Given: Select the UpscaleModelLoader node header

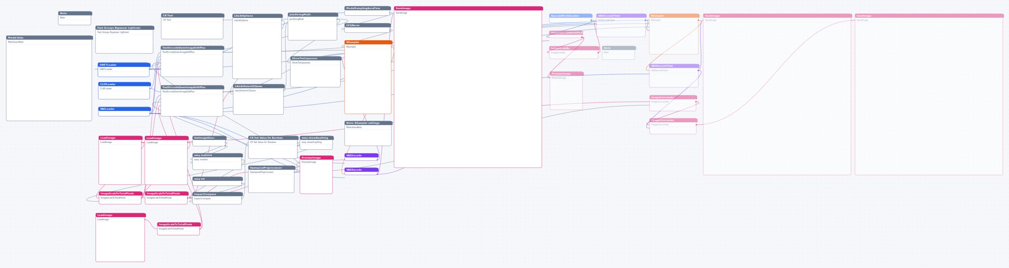Looking at the screenshot, I should 570,16.
